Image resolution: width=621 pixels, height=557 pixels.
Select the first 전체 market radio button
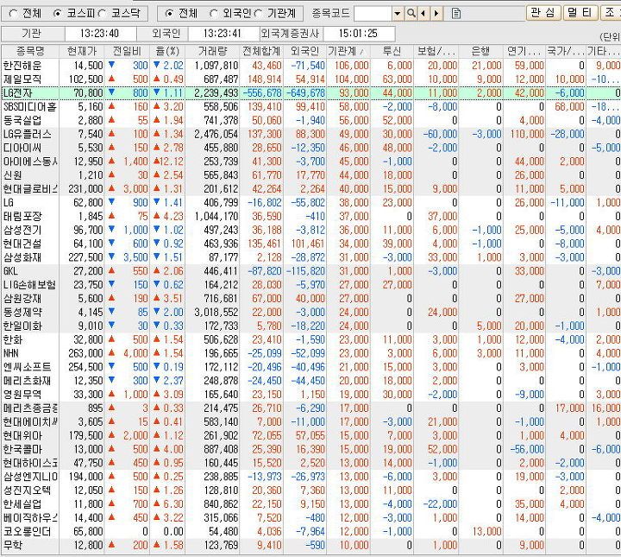pyautogui.click(x=13, y=14)
